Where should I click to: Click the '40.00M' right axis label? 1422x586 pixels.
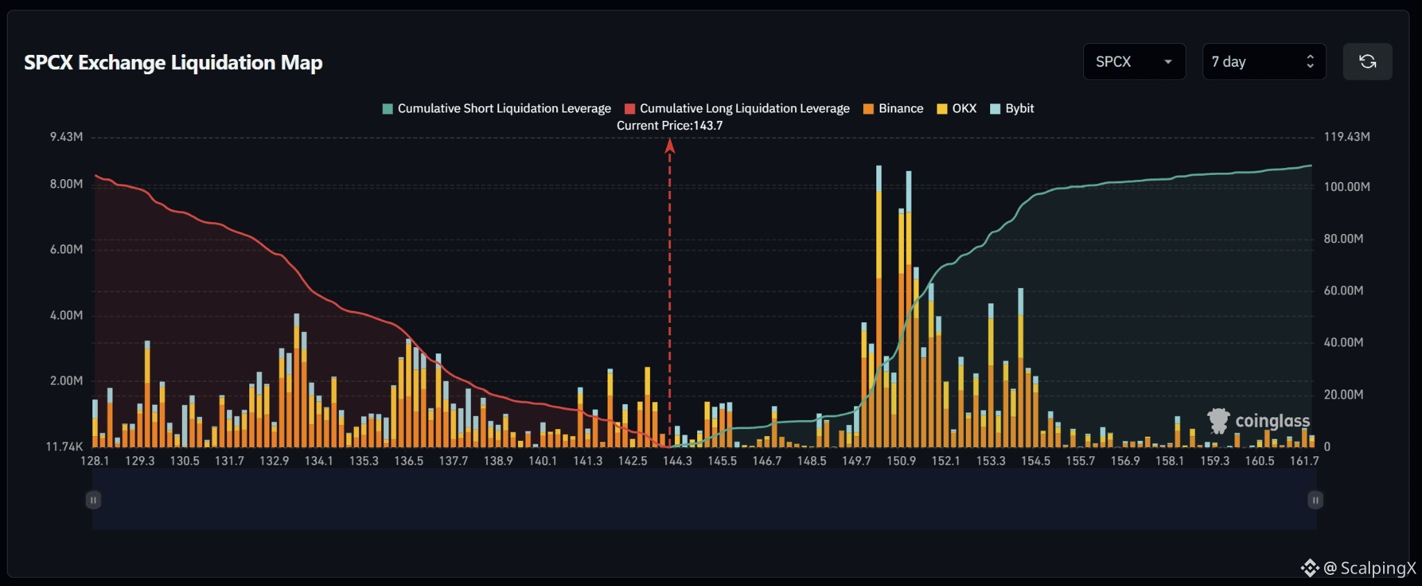(1344, 342)
